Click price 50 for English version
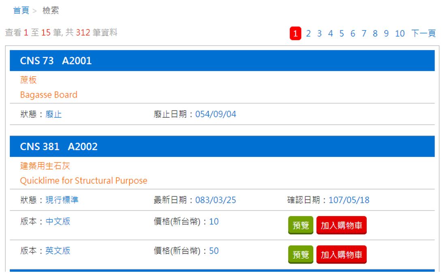This screenshot has height=277, width=445. tap(214, 251)
